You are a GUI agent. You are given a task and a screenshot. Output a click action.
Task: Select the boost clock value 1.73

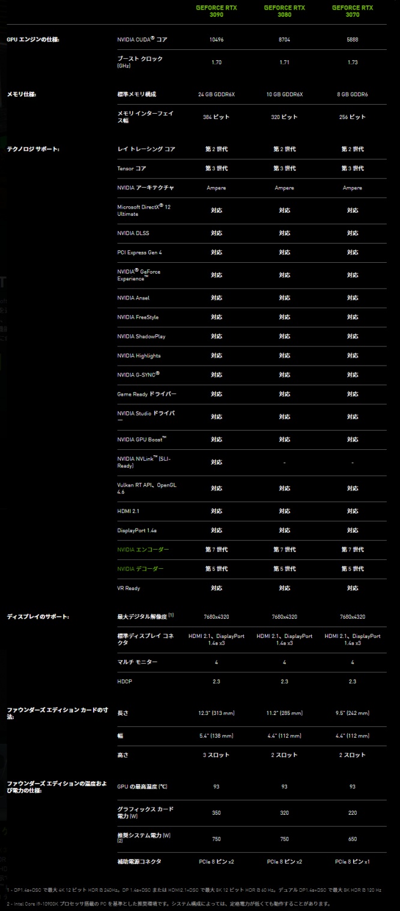tap(352, 62)
